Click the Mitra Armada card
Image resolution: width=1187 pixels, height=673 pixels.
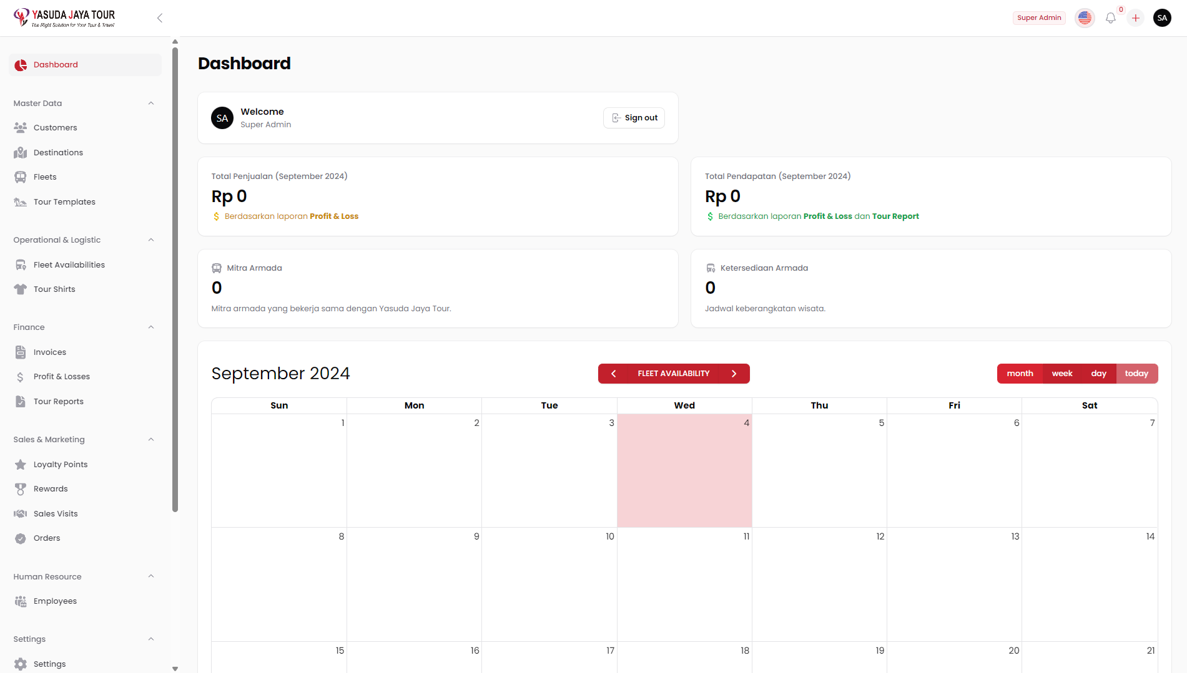pyautogui.click(x=438, y=289)
